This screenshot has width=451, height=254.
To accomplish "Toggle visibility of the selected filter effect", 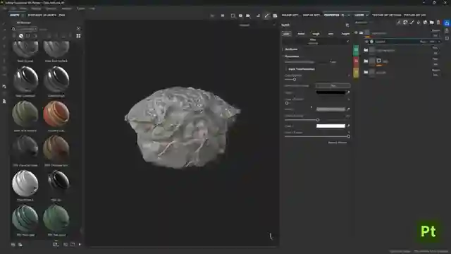I will (x=366, y=42).
